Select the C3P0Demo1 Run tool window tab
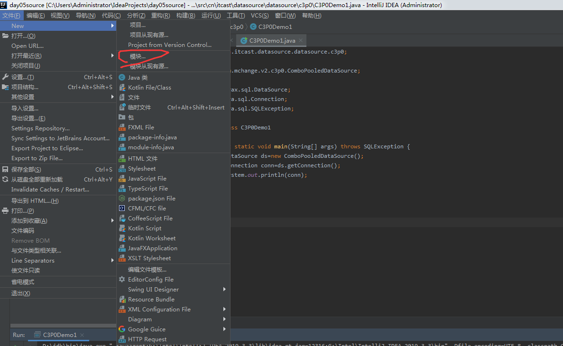 click(x=59, y=335)
